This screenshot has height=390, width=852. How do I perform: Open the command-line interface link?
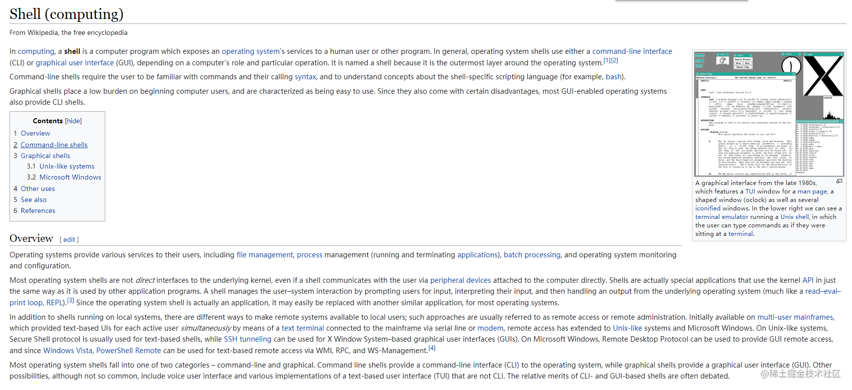(632, 51)
